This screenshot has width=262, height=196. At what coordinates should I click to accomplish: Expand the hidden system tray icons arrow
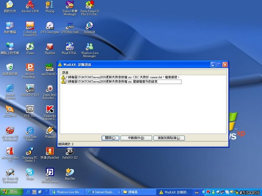204,192
